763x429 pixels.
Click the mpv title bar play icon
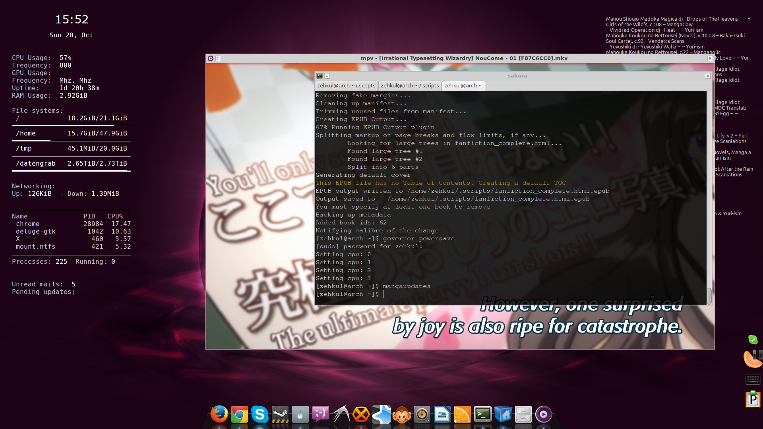(211, 58)
